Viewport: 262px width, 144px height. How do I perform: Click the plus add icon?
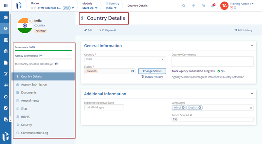(x=194, y=6)
